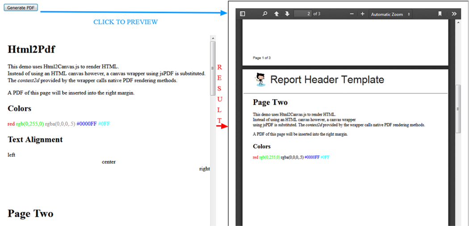Screen dimensions: 469x226
Task: Zoom in with the plus button
Action: pyautogui.click(x=362, y=14)
